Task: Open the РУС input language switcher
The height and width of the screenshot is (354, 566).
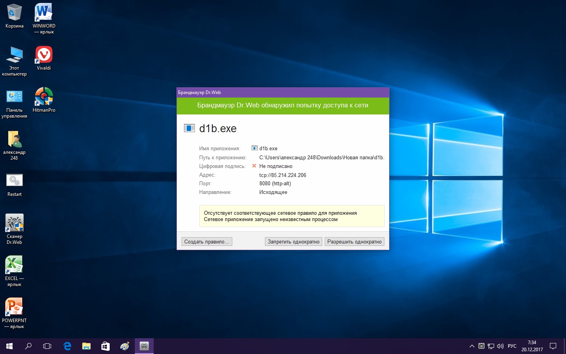Action: [512, 346]
